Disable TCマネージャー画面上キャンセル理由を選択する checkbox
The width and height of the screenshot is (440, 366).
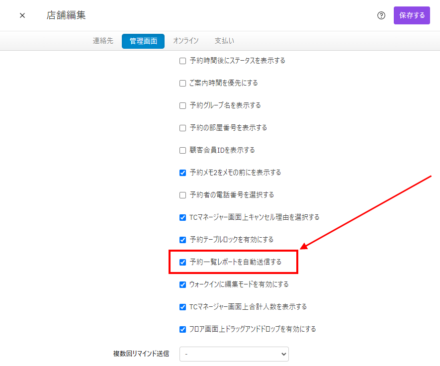point(182,218)
